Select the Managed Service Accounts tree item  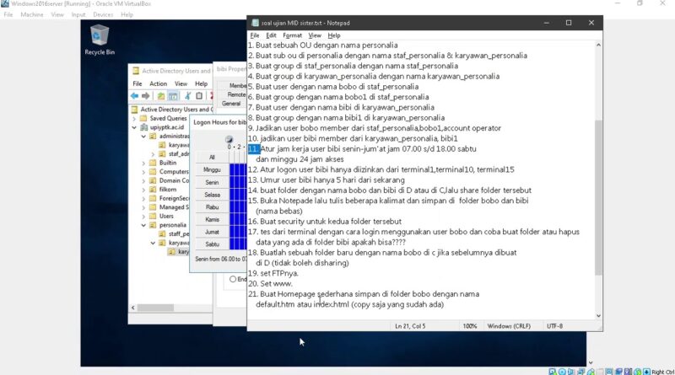[174, 207]
